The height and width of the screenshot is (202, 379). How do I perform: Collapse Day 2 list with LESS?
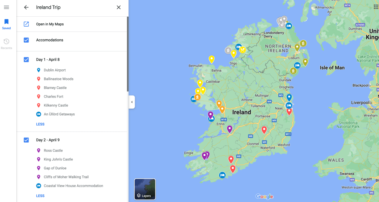click(x=40, y=196)
